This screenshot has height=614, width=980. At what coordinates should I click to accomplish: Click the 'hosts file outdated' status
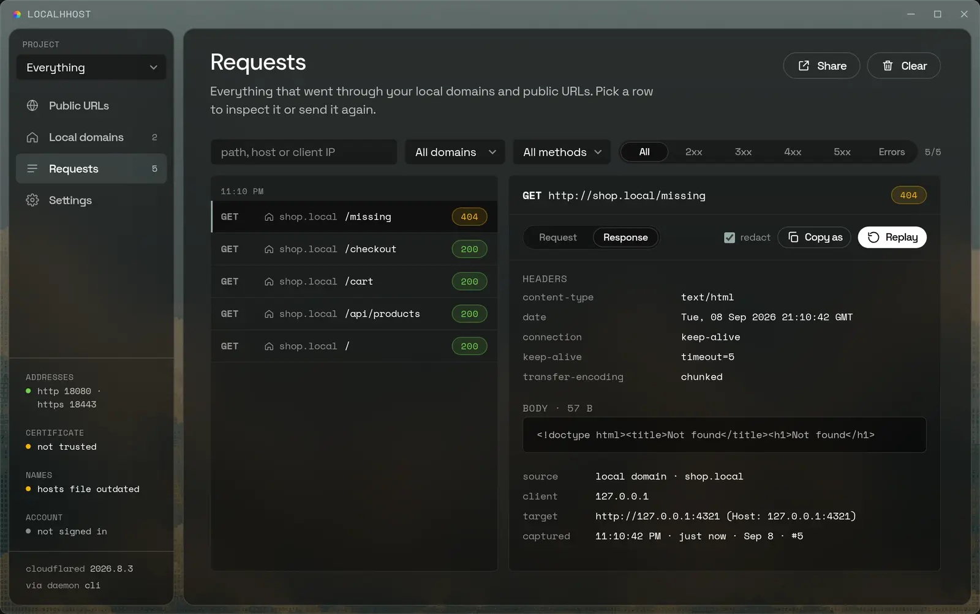click(88, 489)
